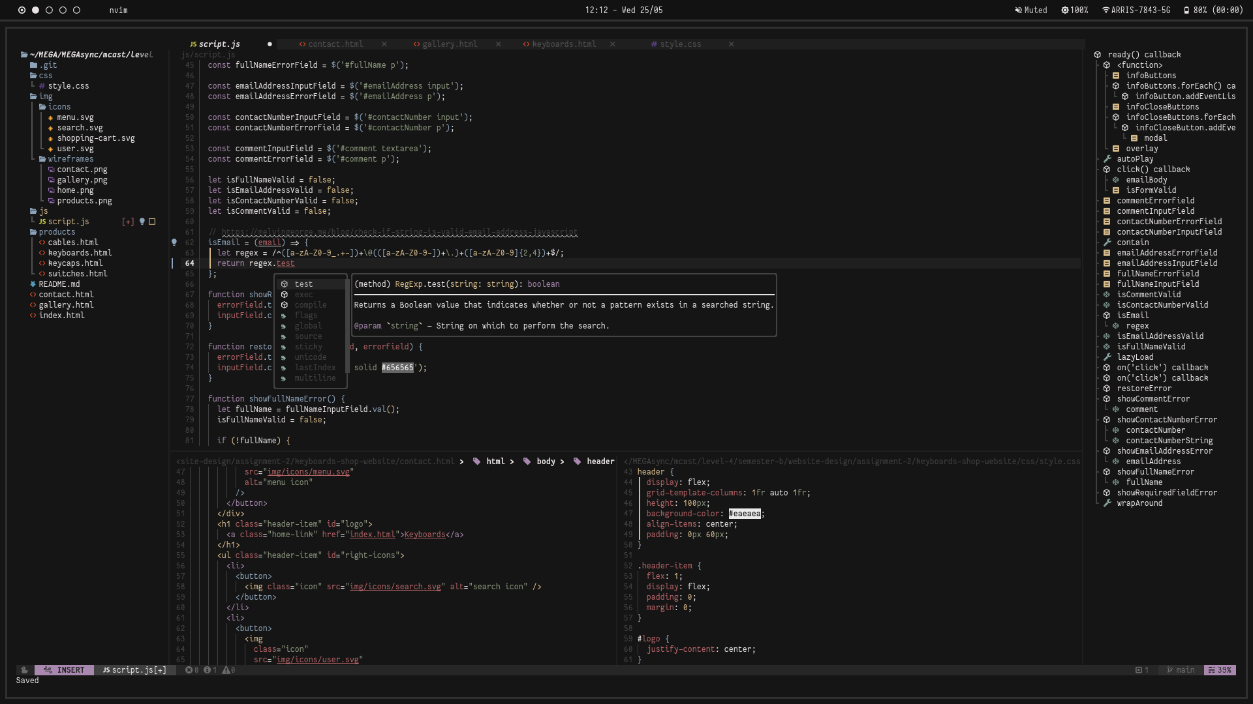Click the code action lightbulb in the gutter

(174, 242)
